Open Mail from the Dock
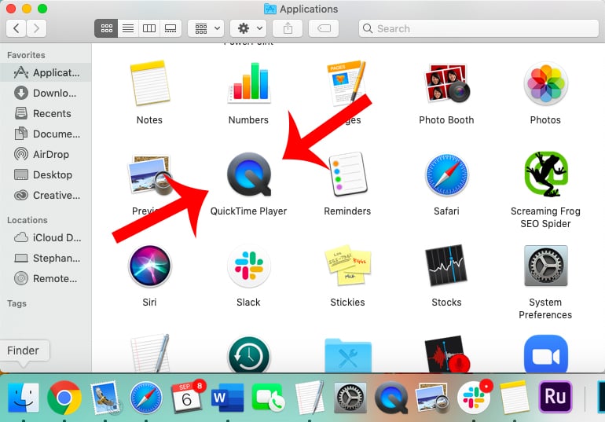The width and height of the screenshot is (605, 422). (105, 398)
